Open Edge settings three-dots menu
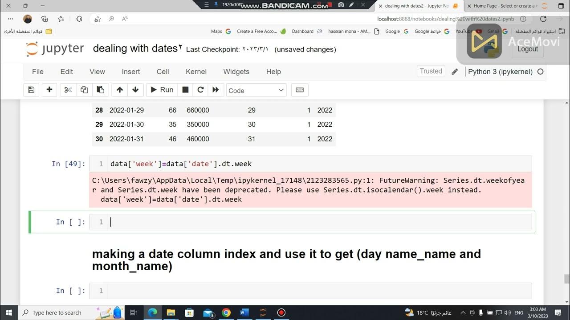 tap(11, 19)
